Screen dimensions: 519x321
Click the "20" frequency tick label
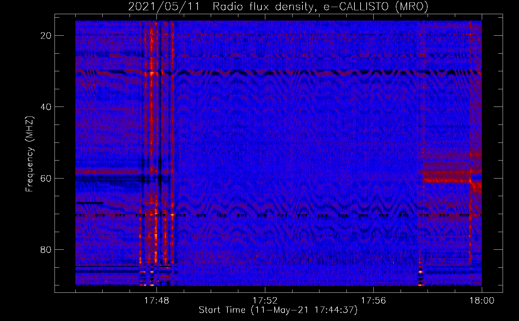(x=46, y=36)
